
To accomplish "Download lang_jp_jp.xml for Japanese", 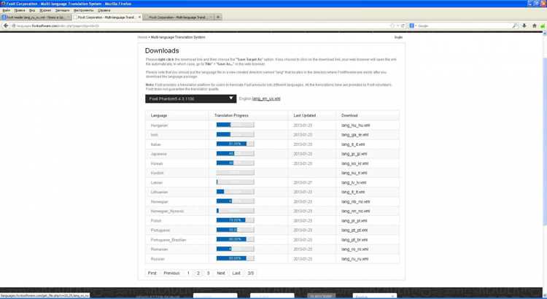I will pyautogui.click(x=354, y=154).
